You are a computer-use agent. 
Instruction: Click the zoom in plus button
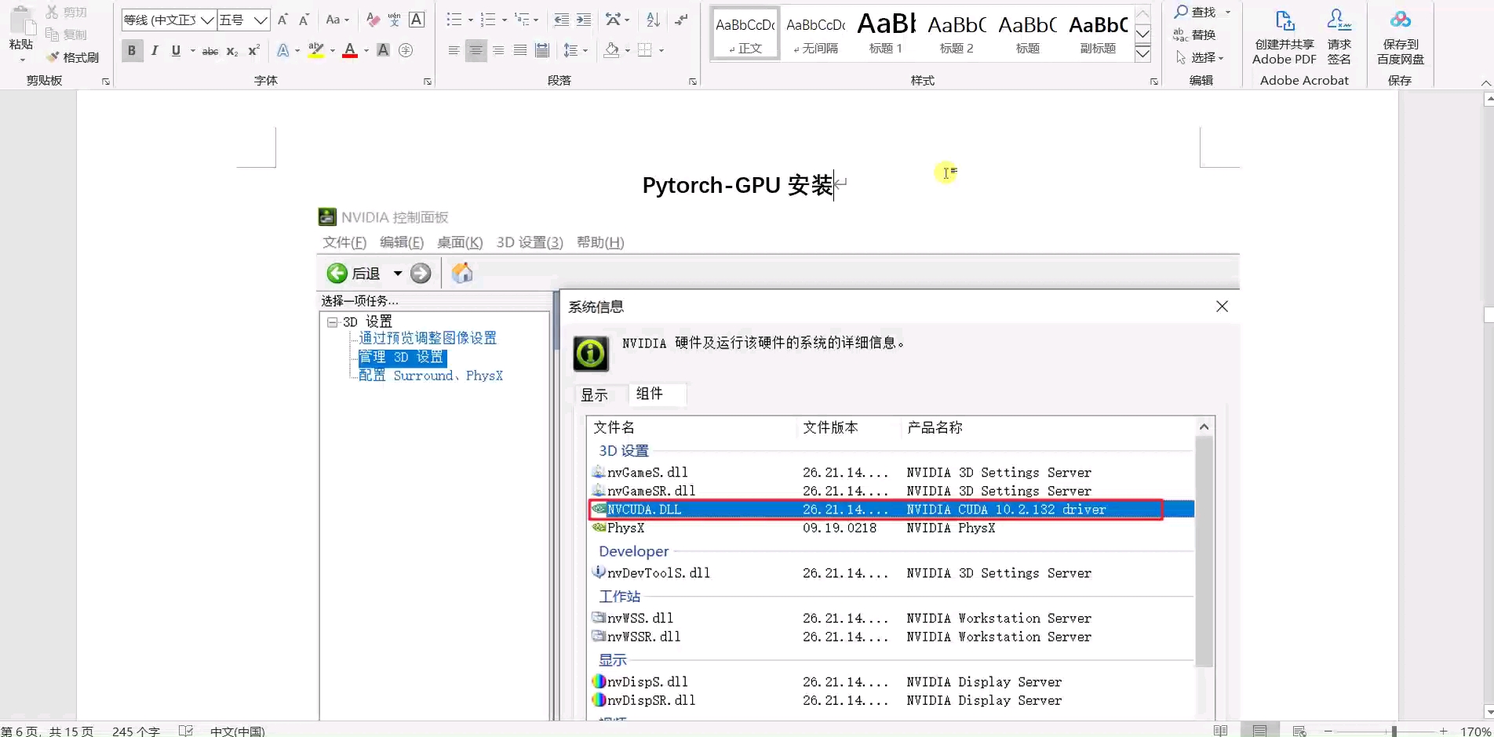pos(1443,732)
